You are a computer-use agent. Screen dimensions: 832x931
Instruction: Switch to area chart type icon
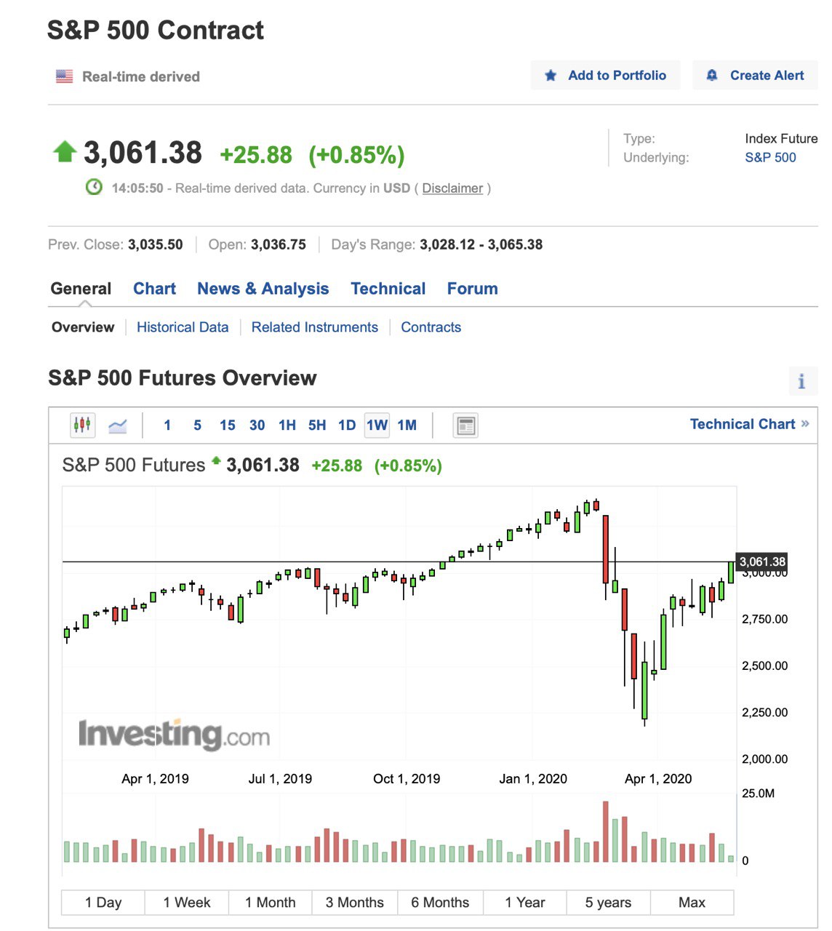click(x=117, y=425)
